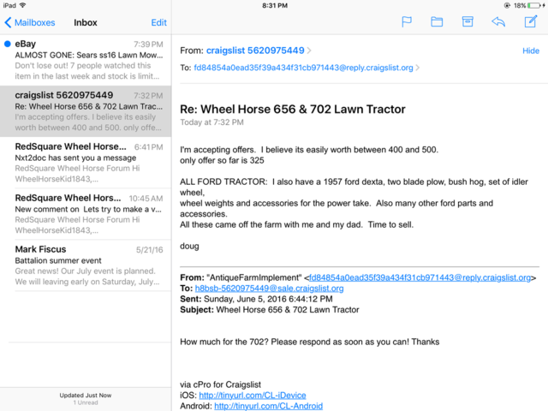Image resolution: width=548 pixels, height=411 pixels.
Task: Archive this message with the box icon
Action: [x=468, y=22]
